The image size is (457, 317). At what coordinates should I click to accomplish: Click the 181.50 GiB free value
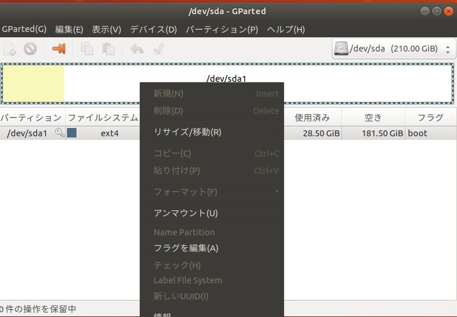coord(382,133)
